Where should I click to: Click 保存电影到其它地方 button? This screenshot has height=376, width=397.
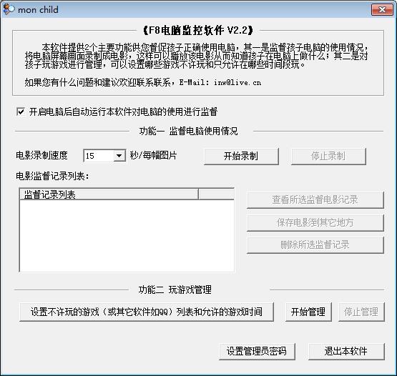click(x=315, y=222)
